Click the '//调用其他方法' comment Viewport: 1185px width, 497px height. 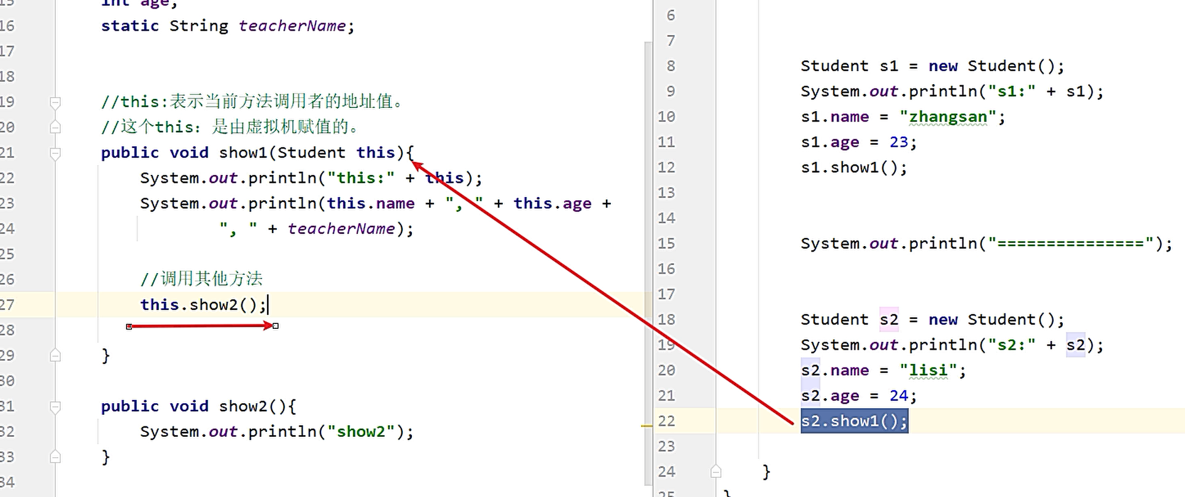point(201,279)
